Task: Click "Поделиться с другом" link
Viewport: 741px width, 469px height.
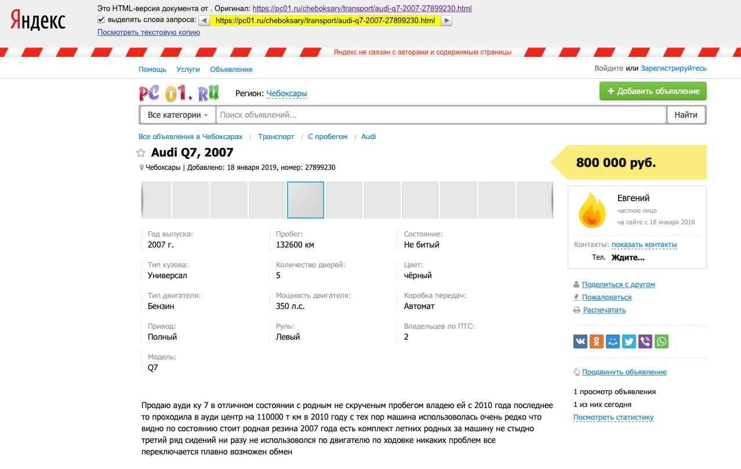Action: coord(619,285)
